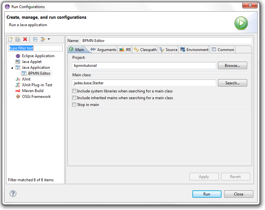The image size is (265, 210).
Task: Click the type filter text field
Action: [x=35, y=48]
